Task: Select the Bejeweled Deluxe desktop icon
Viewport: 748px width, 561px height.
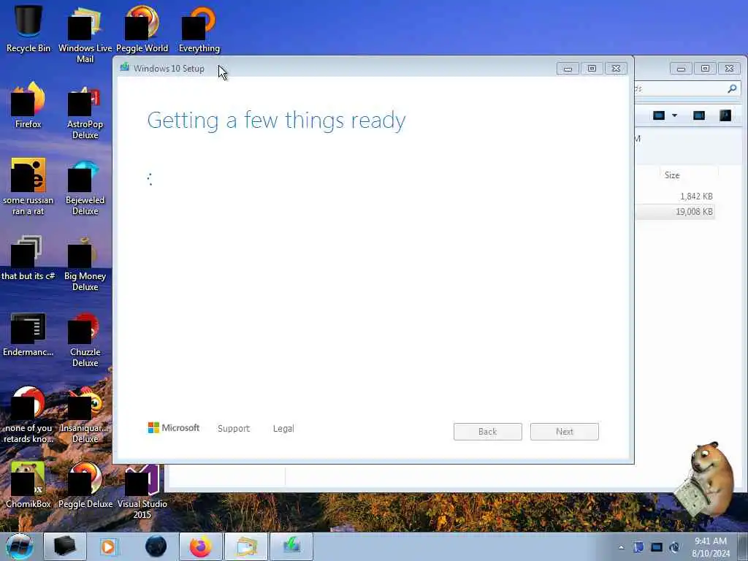Action: [85, 188]
